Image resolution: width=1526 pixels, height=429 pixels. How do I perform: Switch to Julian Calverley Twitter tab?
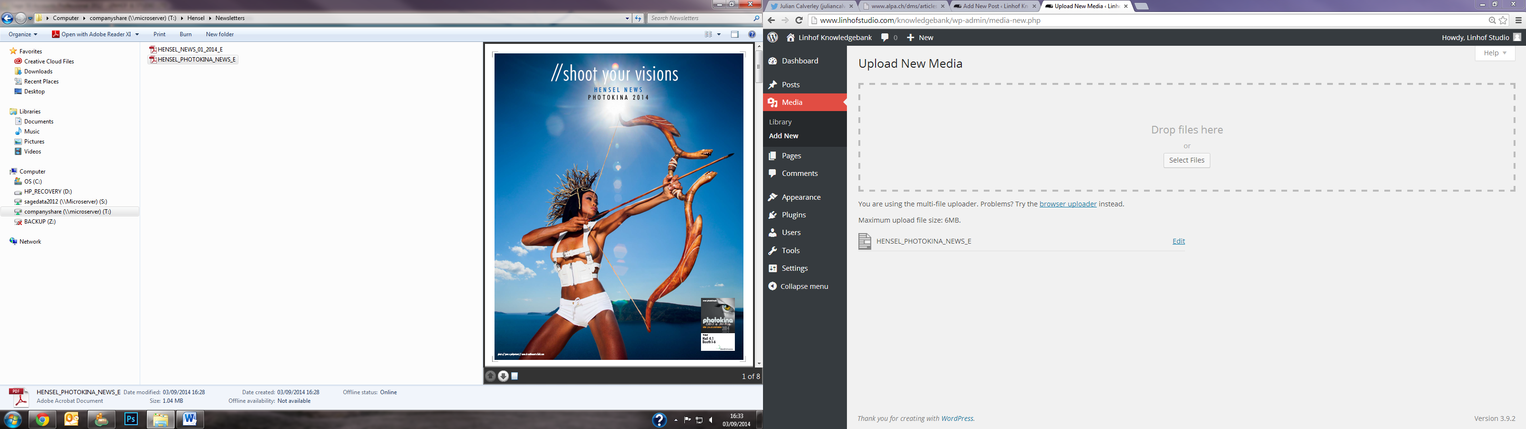pos(811,6)
